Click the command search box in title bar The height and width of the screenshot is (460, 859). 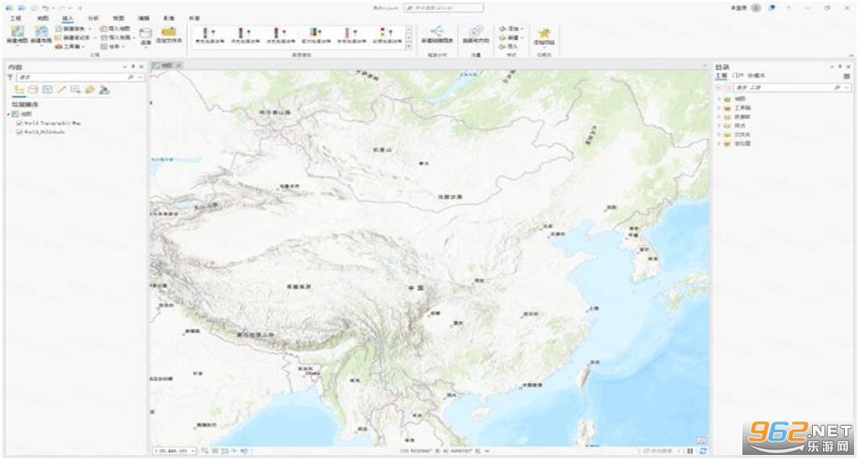point(444,8)
